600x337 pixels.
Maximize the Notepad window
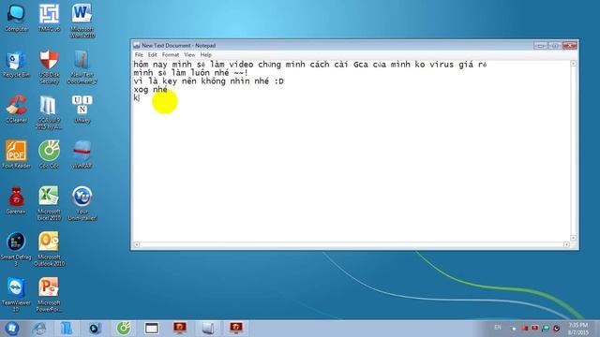pos(554,46)
